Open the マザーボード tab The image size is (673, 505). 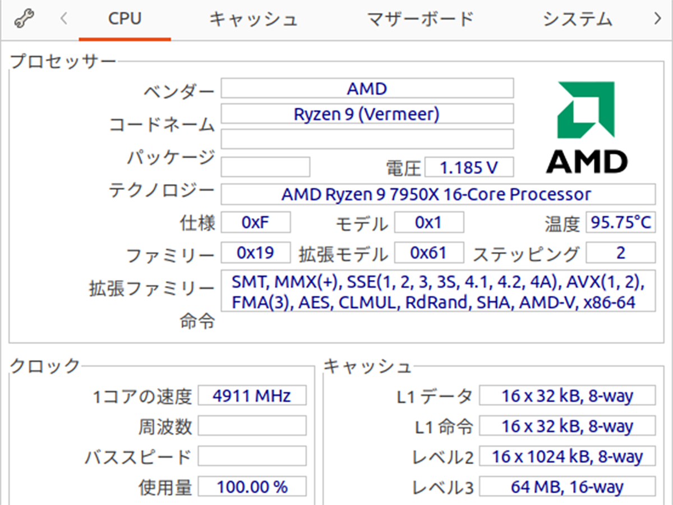tap(420, 20)
